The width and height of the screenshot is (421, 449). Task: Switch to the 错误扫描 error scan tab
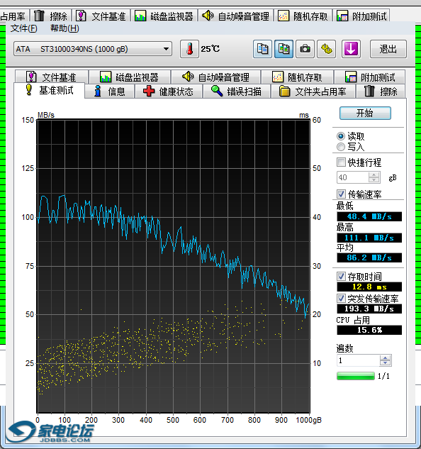point(237,92)
